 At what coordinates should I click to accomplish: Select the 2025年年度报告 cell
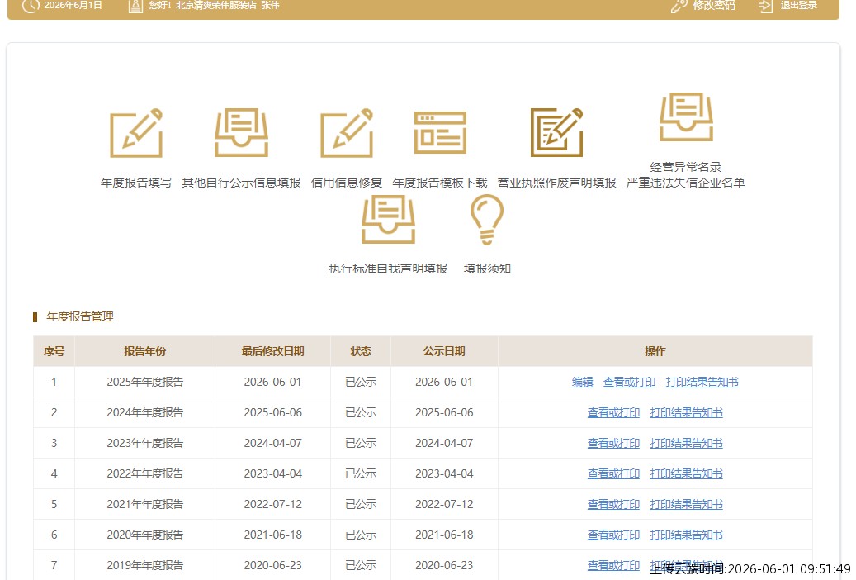coord(144,382)
